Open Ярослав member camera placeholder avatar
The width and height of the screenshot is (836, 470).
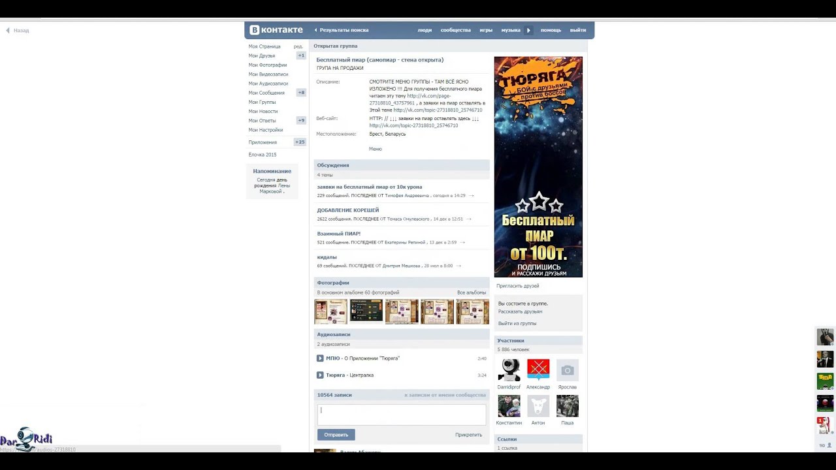(x=568, y=370)
